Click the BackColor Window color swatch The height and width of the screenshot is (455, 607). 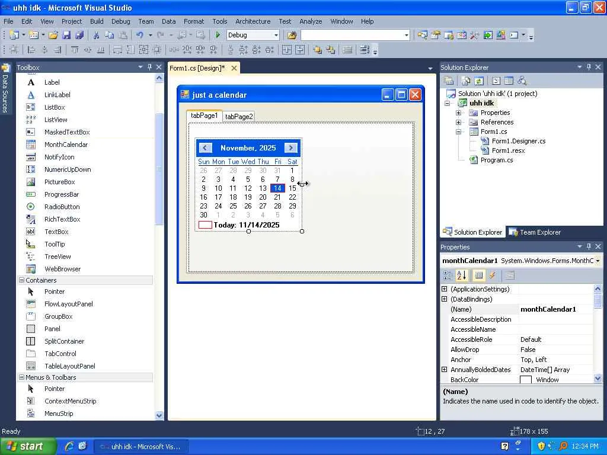(525, 380)
